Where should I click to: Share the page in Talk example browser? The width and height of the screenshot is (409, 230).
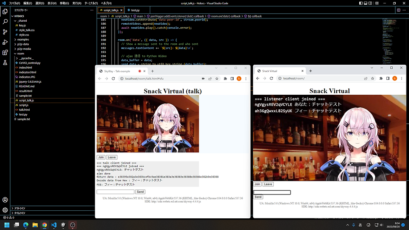point(210,78)
